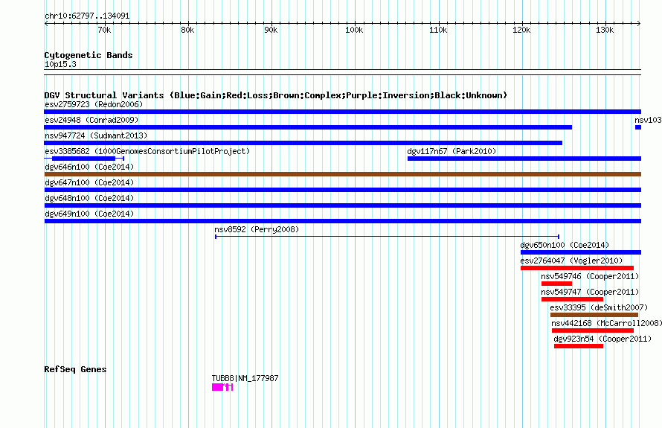The image size is (662, 428).
Task: Select the esv2764047 (Vogler2010) label
Action: coord(571,261)
